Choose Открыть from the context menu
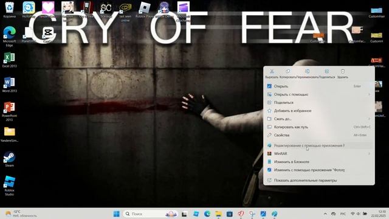This screenshot has height=219, width=389. point(318,86)
